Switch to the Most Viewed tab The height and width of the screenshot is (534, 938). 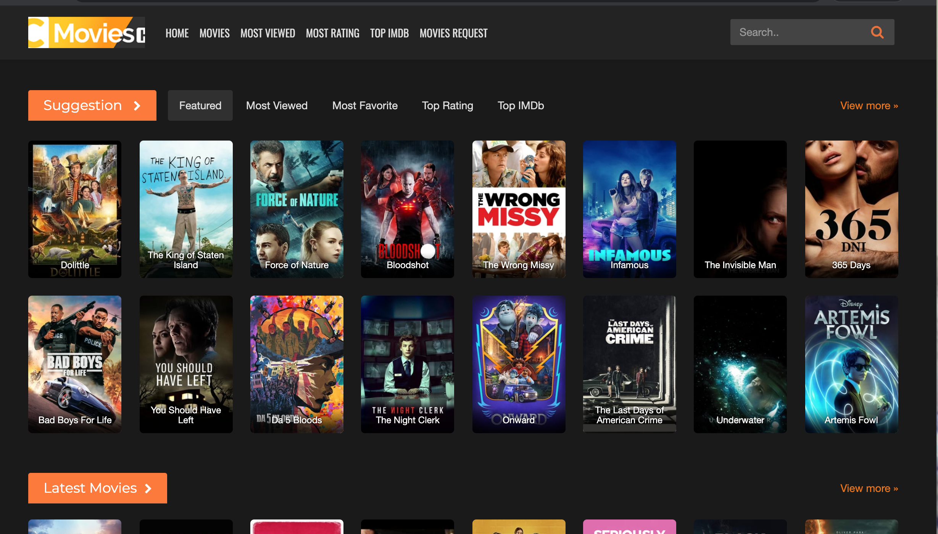277,105
